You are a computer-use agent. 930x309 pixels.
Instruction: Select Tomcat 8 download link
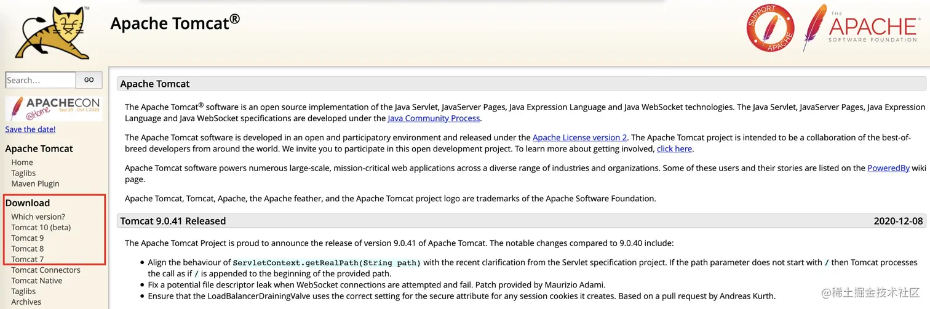28,249
